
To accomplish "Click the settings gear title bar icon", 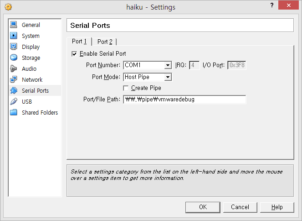I will [8, 7].
